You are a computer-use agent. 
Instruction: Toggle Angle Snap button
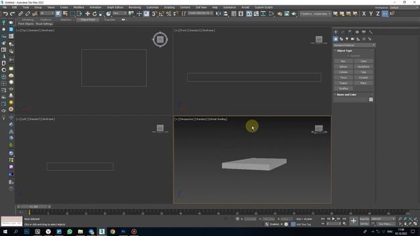pos(161,14)
